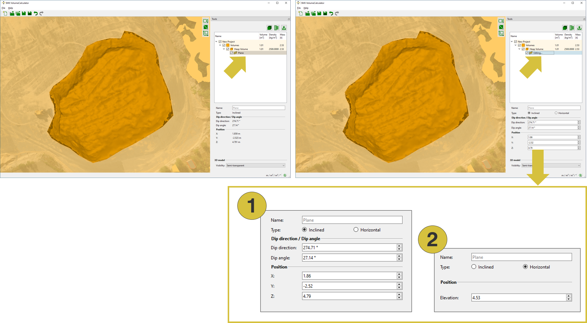The image size is (587, 323).
Task: Click Volume column header in left window
Action: pyautogui.click(x=263, y=36)
